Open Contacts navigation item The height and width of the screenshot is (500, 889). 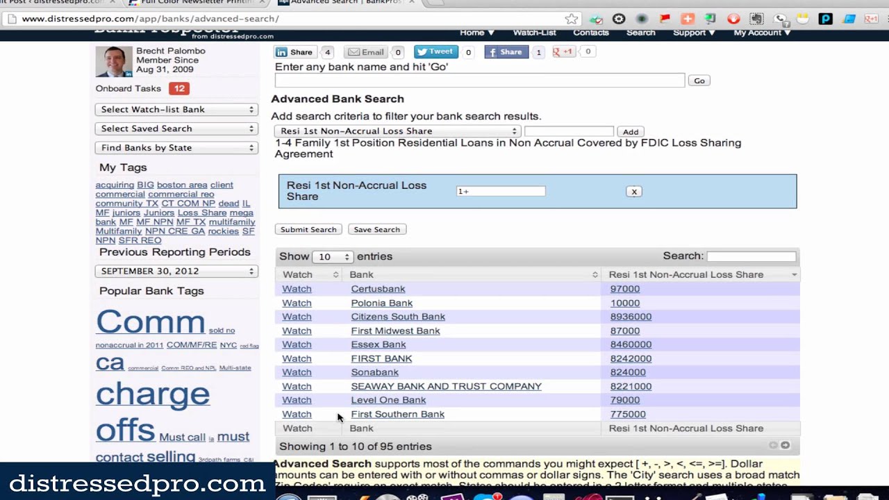click(x=591, y=33)
